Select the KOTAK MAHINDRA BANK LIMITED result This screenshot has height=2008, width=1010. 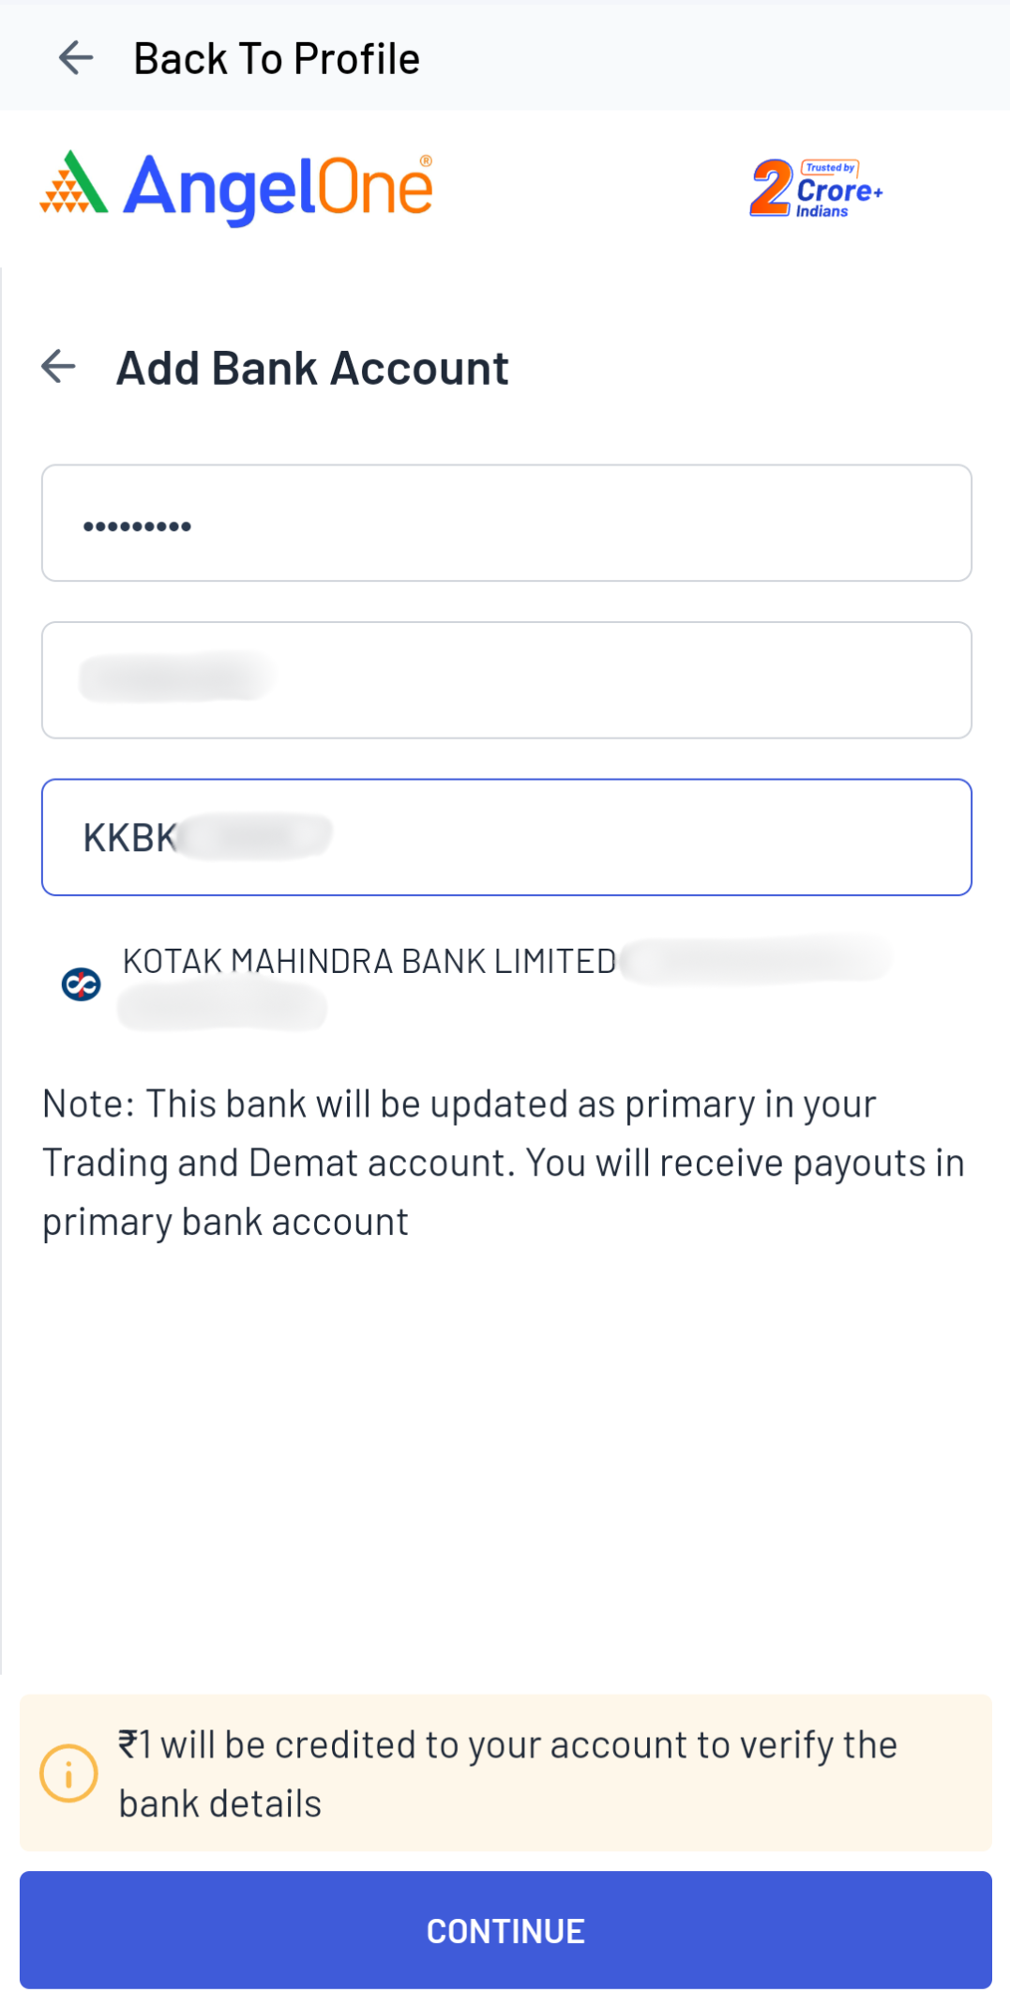point(369,962)
